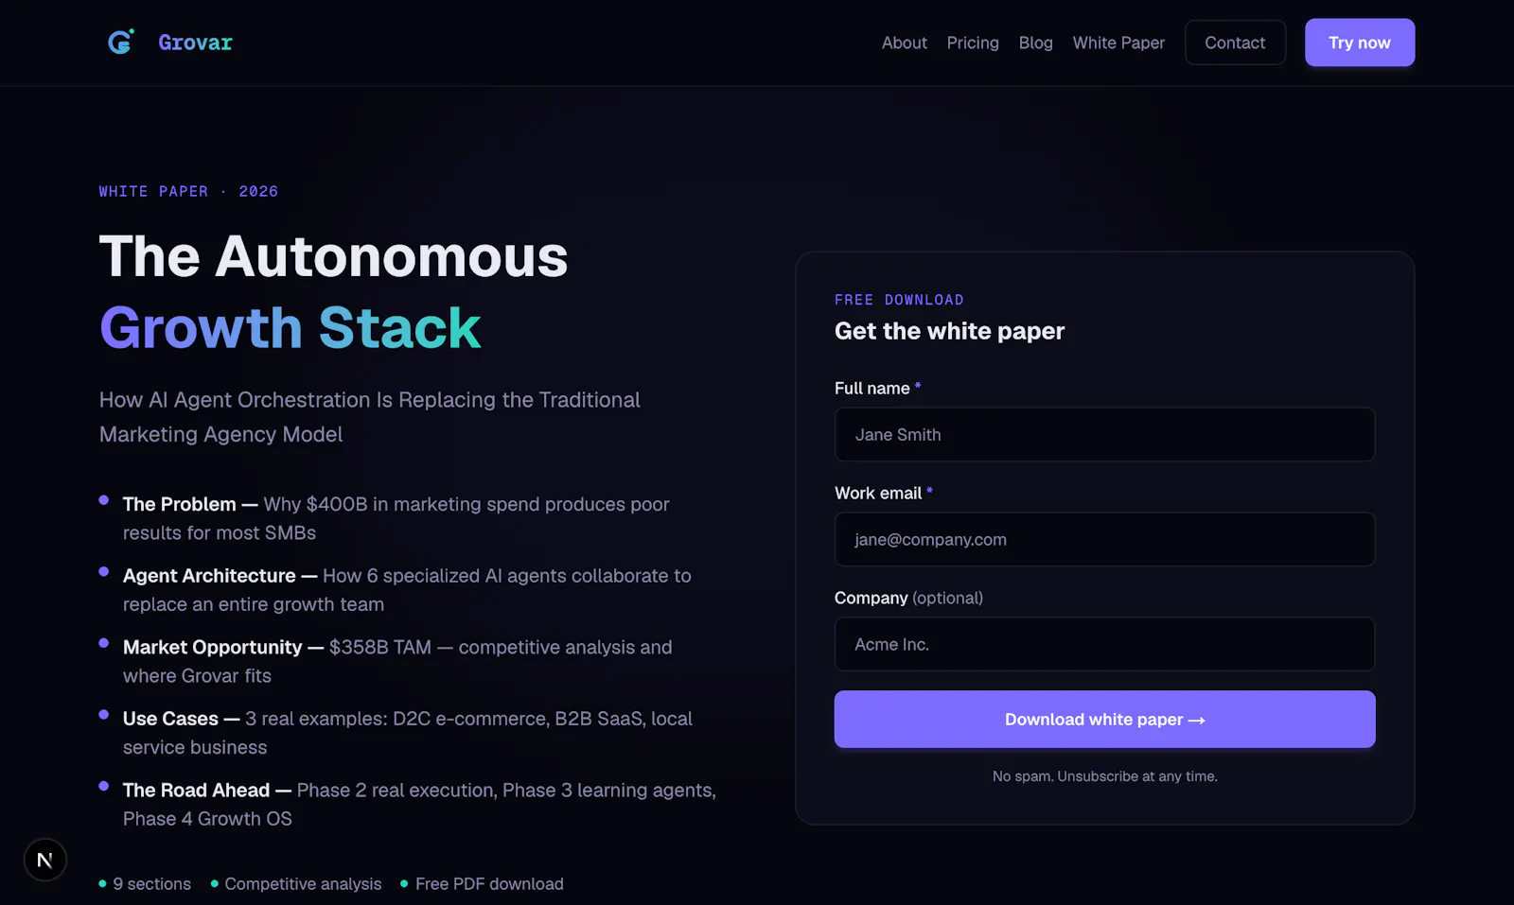Click 'Agent Architecture' bullet text
1514x905 pixels.
(209, 576)
